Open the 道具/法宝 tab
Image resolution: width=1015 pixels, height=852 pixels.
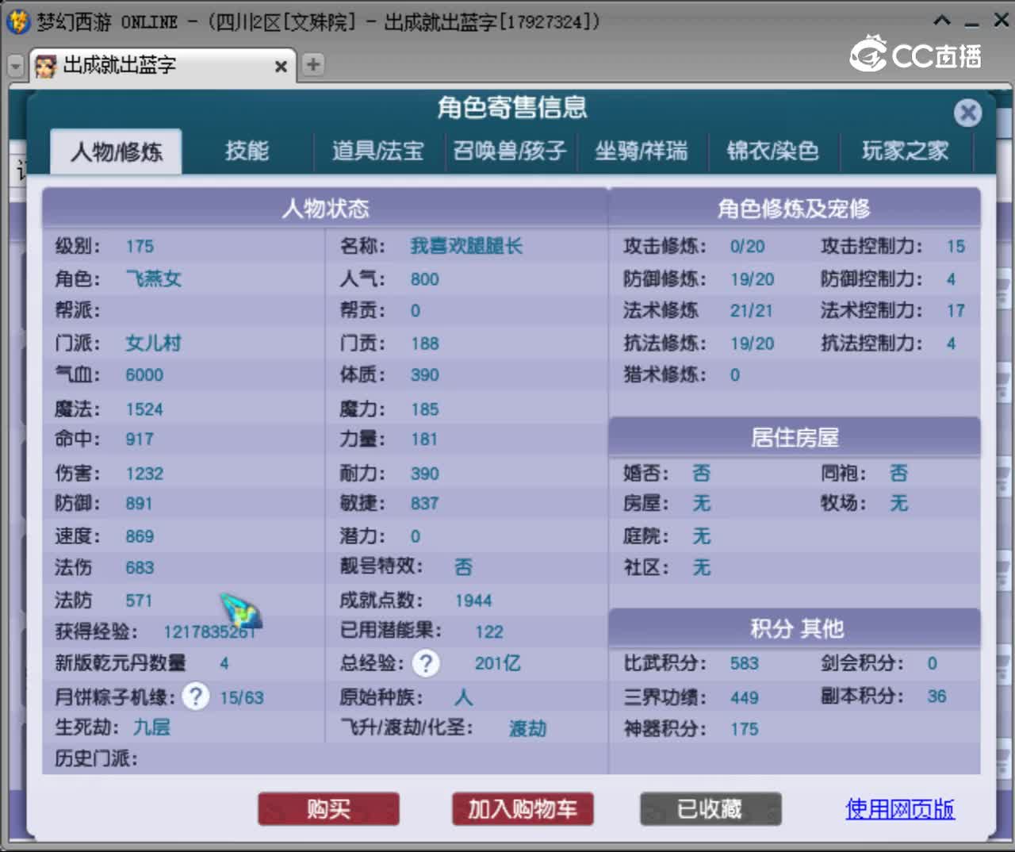point(377,151)
